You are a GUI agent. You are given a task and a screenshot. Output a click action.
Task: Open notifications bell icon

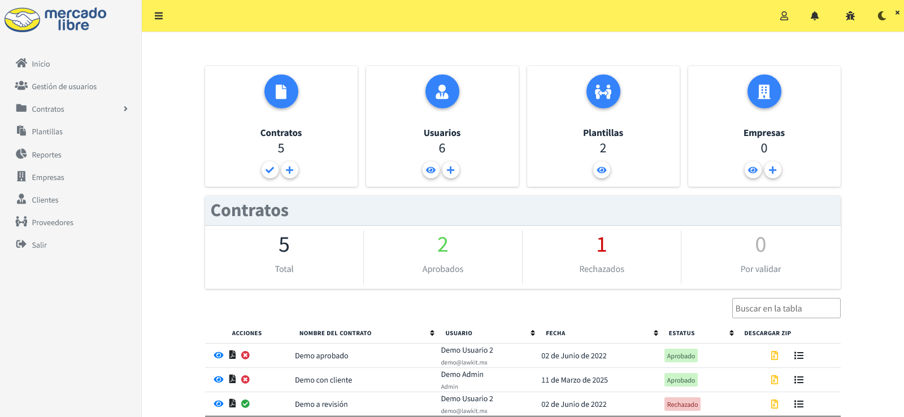coord(815,16)
